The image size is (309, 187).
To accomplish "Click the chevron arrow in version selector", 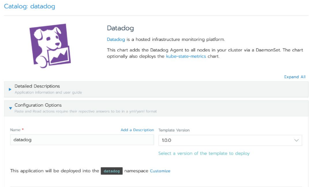I will [x=296, y=140].
